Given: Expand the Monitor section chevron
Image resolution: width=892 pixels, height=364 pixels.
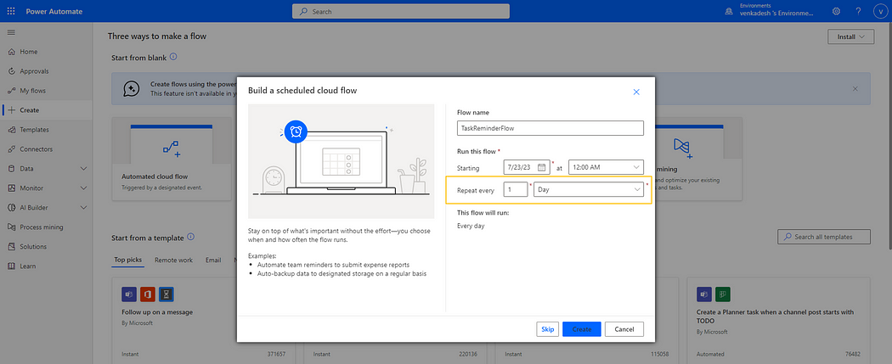Looking at the screenshot, I should tap(84, 188).
